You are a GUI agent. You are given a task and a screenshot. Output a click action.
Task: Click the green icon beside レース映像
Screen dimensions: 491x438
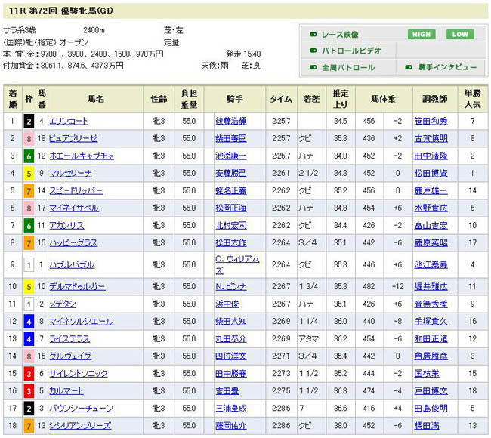[313, 35]
